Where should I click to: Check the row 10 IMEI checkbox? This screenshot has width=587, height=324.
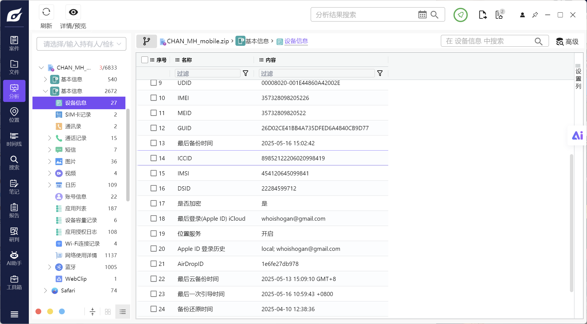(x=153, y=98)
